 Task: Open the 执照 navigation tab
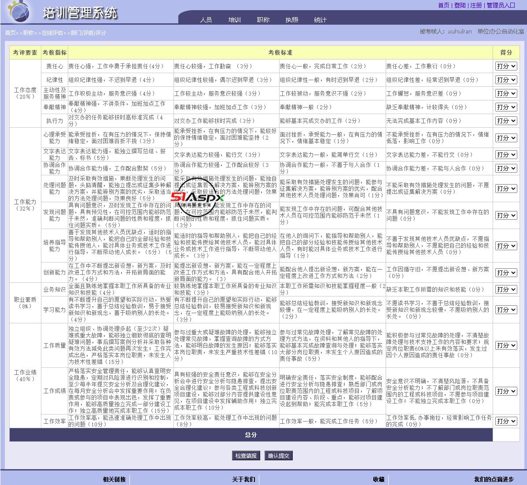tap(291, 20)
